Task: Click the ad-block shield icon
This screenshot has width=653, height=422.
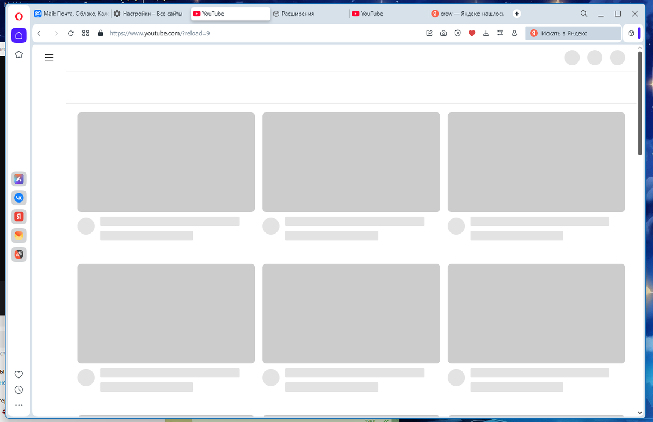Action: pyautogui.click(x=458, y=33)
